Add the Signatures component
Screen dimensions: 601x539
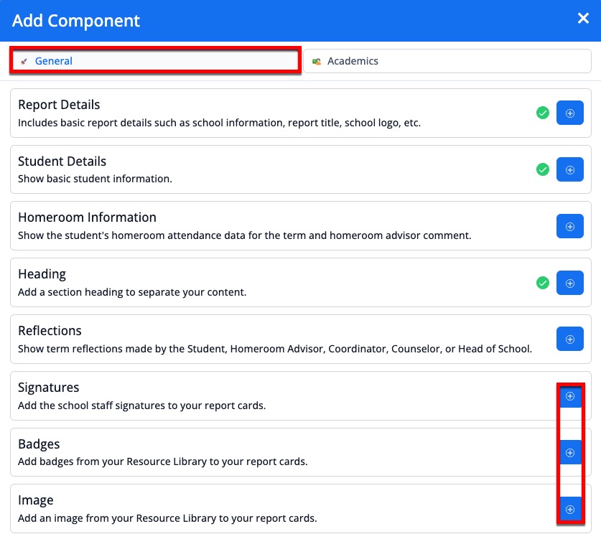coord(569,396)
